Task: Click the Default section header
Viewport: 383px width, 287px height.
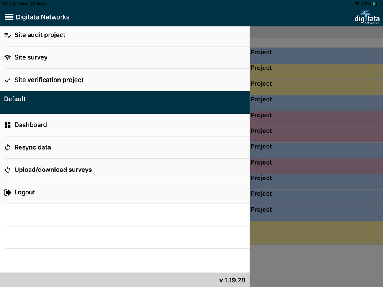Action: [x=125, y=103]
